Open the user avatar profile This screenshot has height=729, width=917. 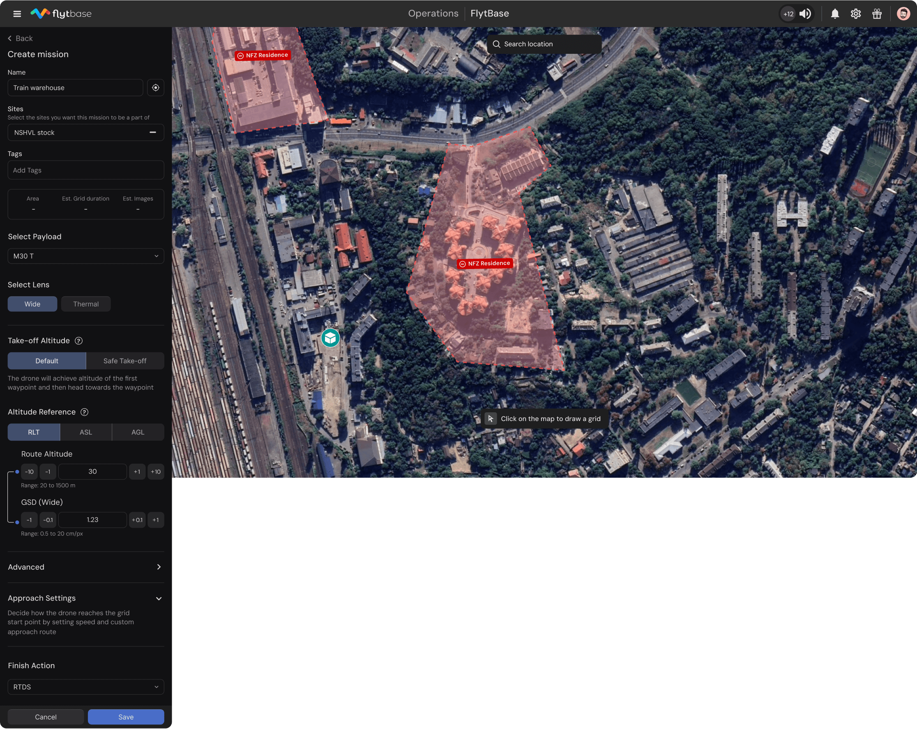click(x=903, y=14)
